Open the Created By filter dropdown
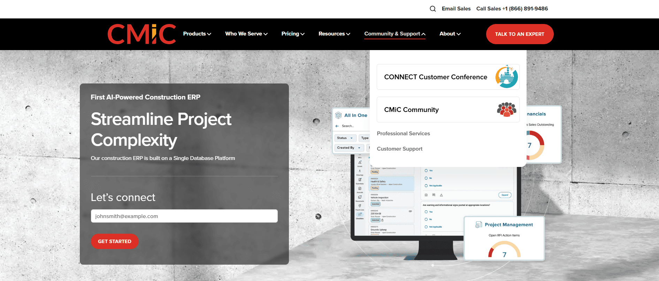 tap(349, 148)
